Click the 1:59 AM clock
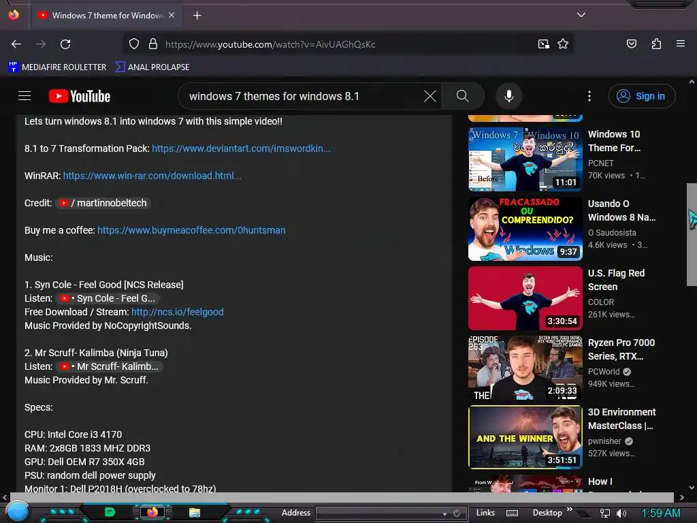This screenshot has height=523, width=697. click(661, 513)
